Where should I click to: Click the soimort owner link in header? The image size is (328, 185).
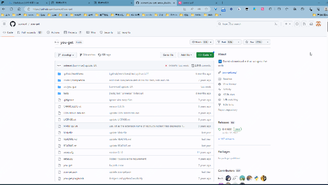22,24
